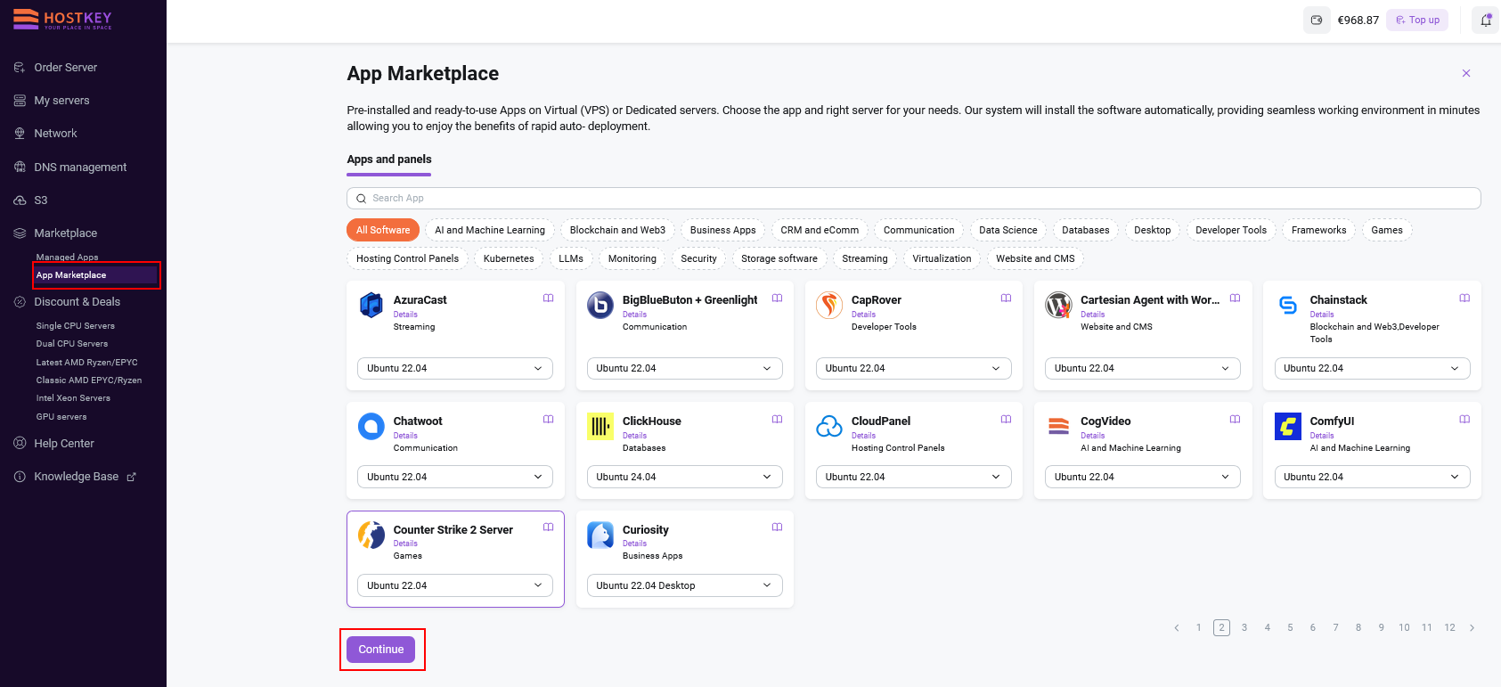Select the ComfyUI app logo
Image resolution: width=1501 pixels, height=687 pixels.
click(x=1288, y=427)
